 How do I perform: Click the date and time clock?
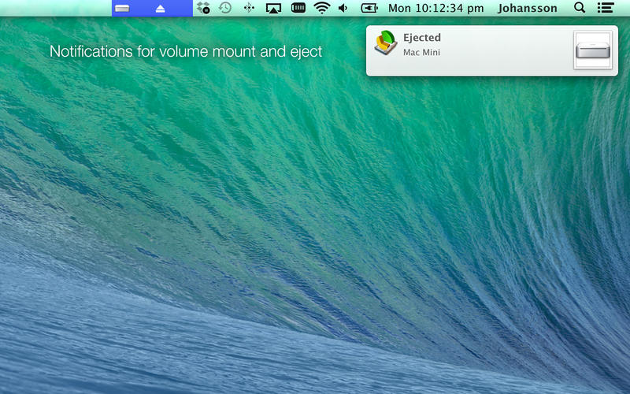[x=435, y=9]
